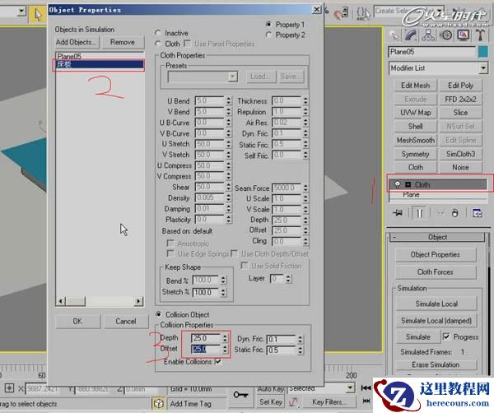The image size is (494, 413).
Task: Toggle the Enable Collisions checkbox
Action: point(217,362)
